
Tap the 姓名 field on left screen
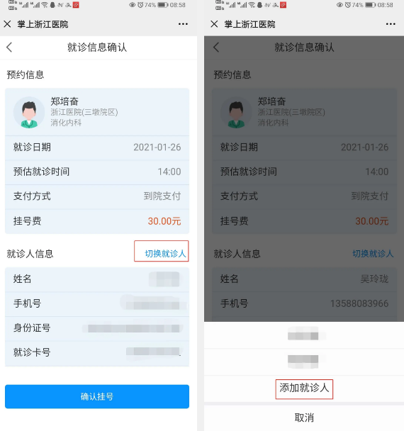[97, 279]
